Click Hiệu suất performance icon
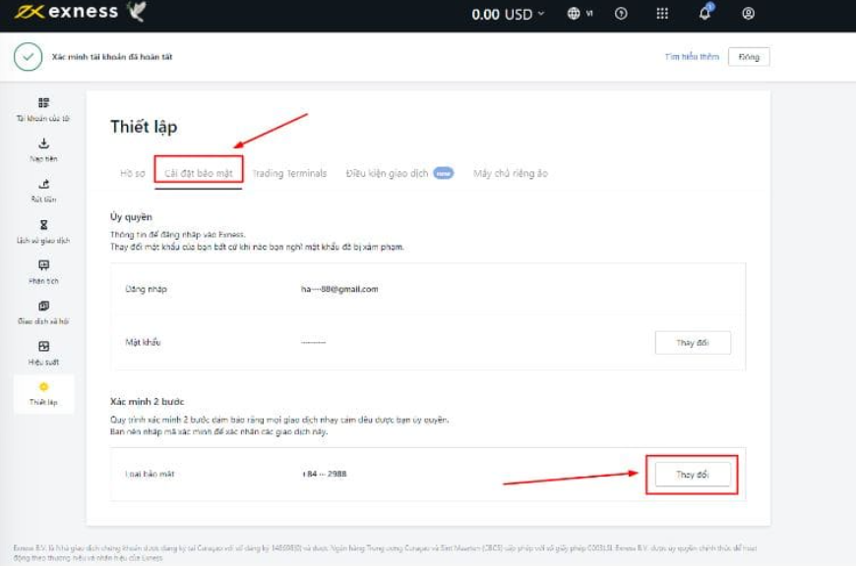Screen dimensions: 856x566 pos(43,347)
